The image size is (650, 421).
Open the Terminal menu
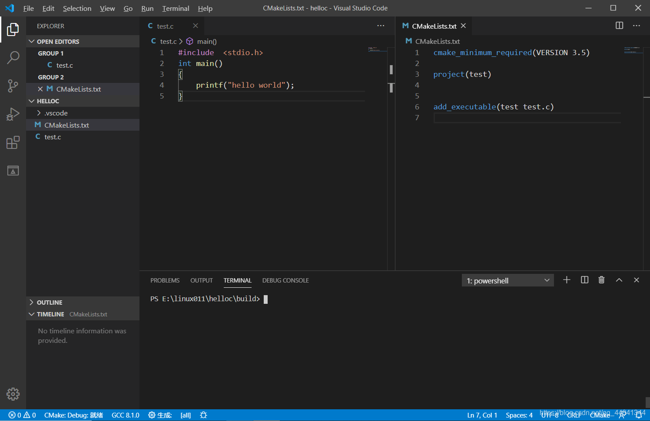pos(176,8)
